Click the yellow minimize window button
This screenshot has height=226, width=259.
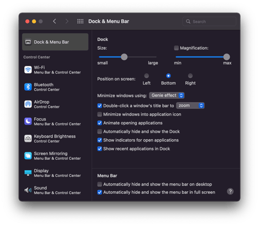(34, 22)
